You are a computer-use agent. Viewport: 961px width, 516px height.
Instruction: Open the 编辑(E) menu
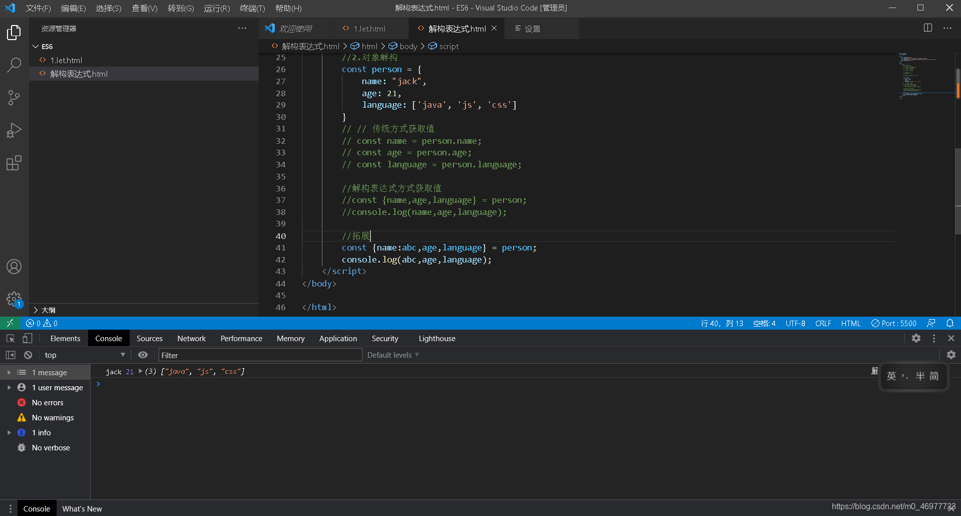73,8
